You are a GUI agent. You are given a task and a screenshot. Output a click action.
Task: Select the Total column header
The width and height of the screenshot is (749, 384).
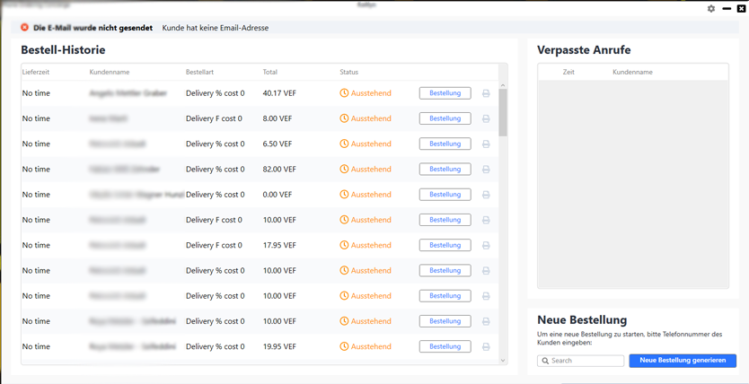click(x=270, y=72)
